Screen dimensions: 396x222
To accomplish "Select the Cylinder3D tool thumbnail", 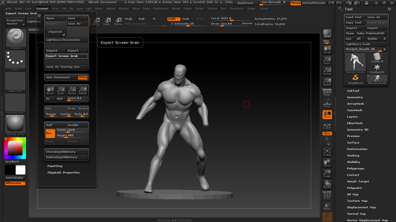I will pyautogui.click(x=377, y=58).
